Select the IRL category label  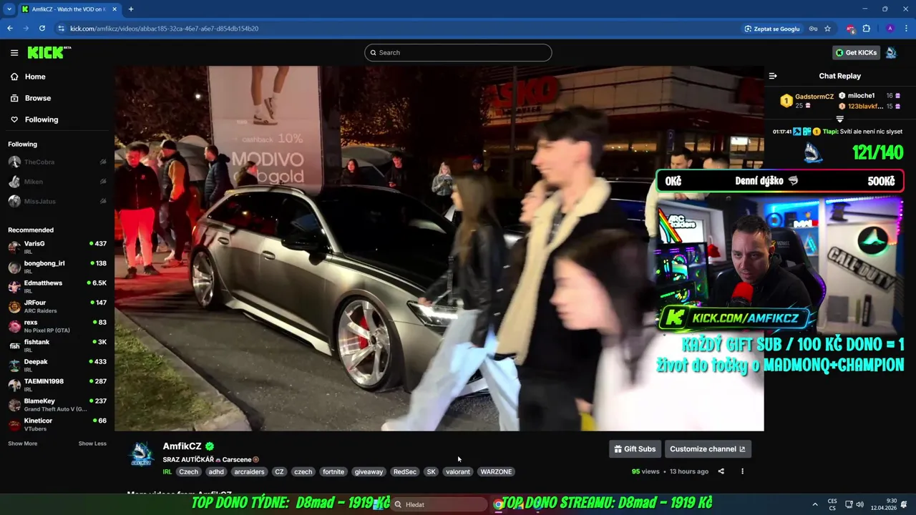click(167, 472)
